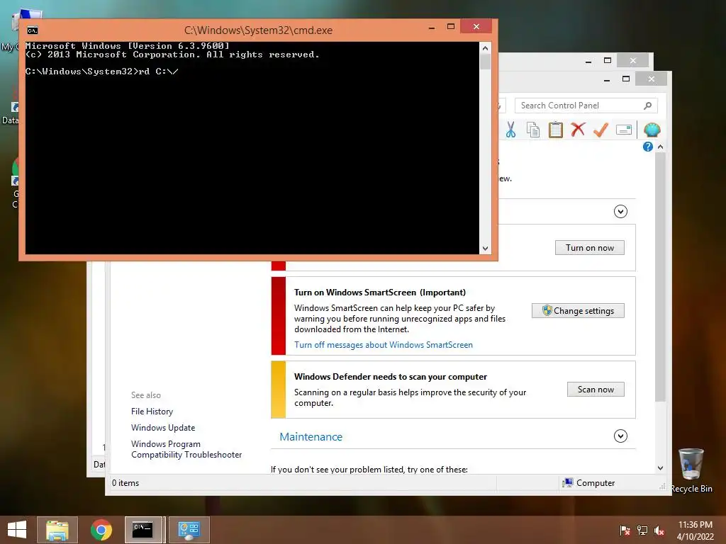Click the muted speaker tray icon

[659, 530]
